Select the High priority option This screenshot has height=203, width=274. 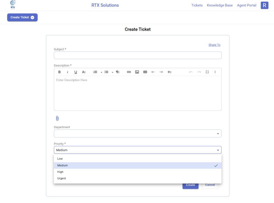point(138,172)
